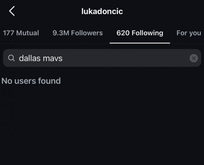Screen dimensions: 204x165
Task: Switch to the 177 Mutual tab
Action: click(x=21, y=33)
